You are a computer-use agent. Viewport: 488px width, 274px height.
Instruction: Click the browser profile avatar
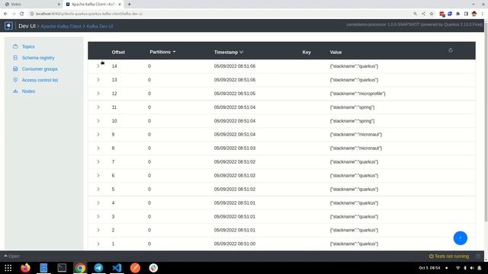point(474,14)
